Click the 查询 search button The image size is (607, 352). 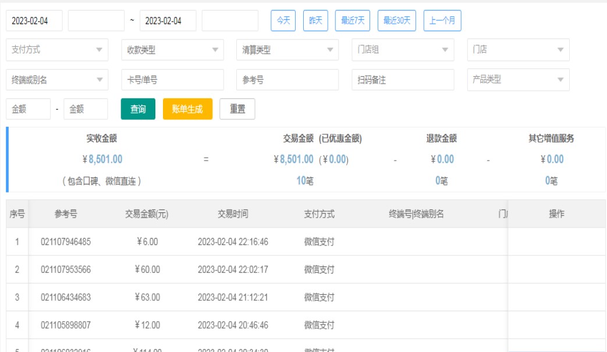tap(138, 109)
